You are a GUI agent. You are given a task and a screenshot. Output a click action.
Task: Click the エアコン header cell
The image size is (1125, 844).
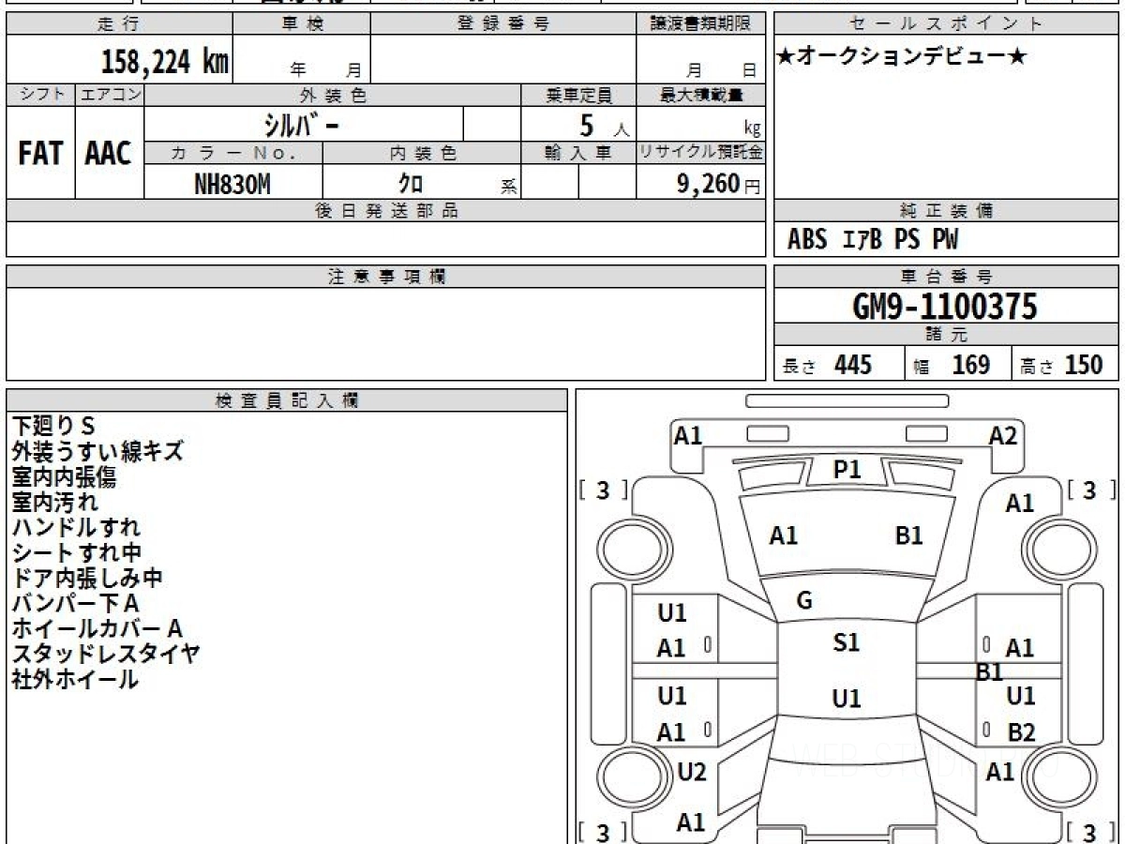tap(110, 95)
